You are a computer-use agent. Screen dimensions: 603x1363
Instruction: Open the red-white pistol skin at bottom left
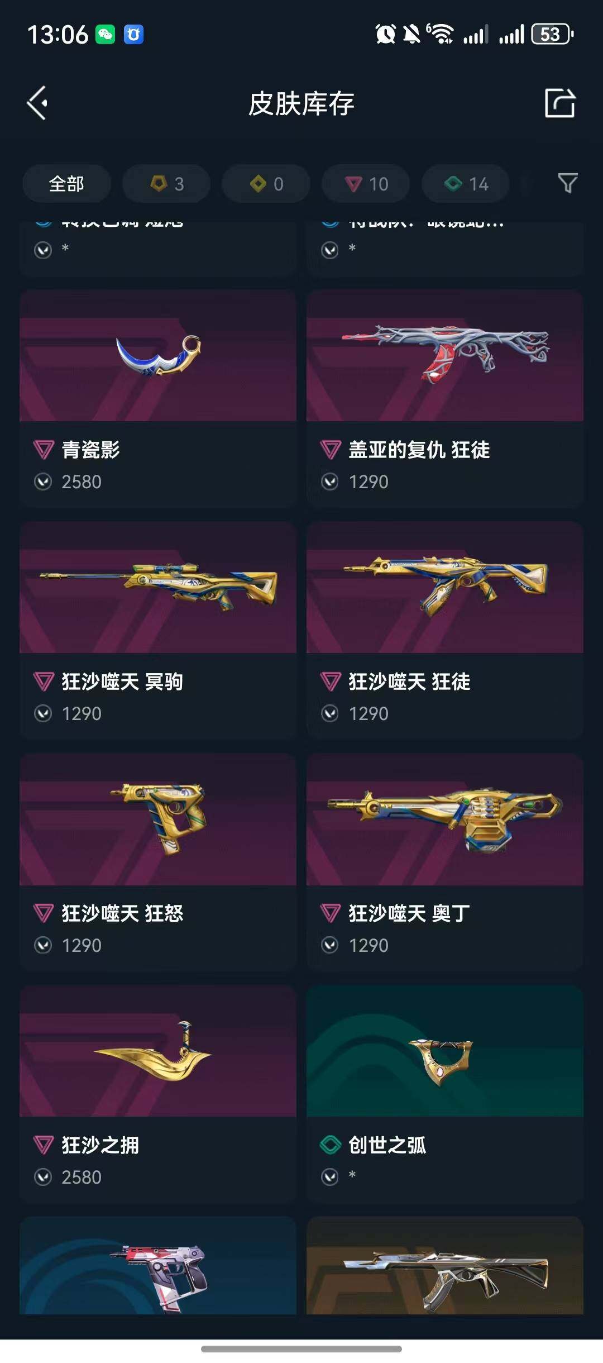click(x=158, y=1265)
